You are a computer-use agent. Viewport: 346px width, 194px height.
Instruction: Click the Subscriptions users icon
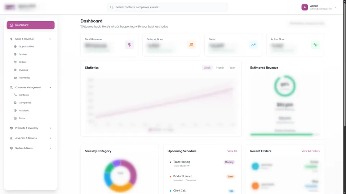click(191, 45)
